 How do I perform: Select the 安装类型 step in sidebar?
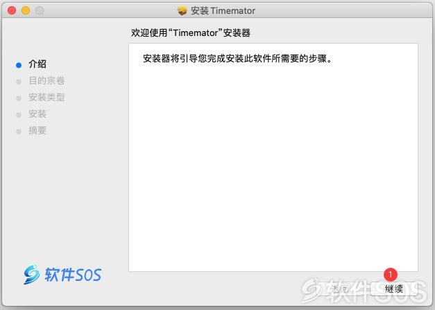coord(46,98)
